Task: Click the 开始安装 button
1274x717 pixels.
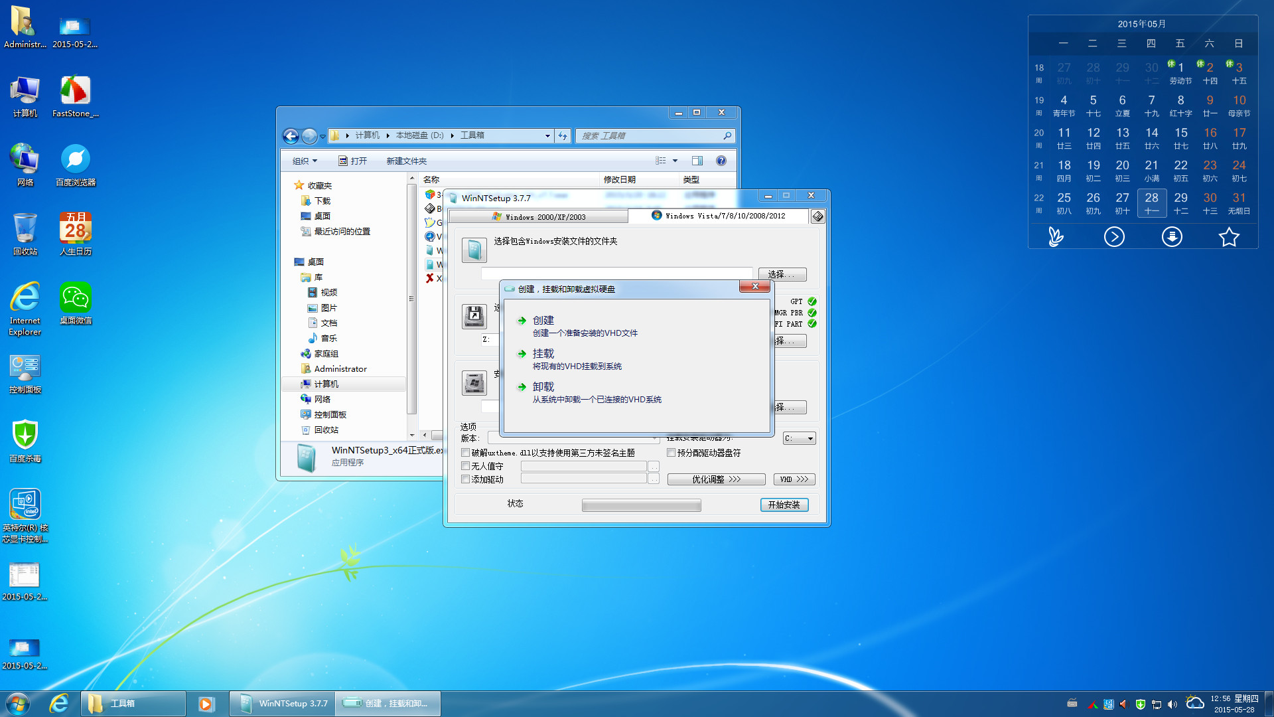Action: [x=784, y=505]
